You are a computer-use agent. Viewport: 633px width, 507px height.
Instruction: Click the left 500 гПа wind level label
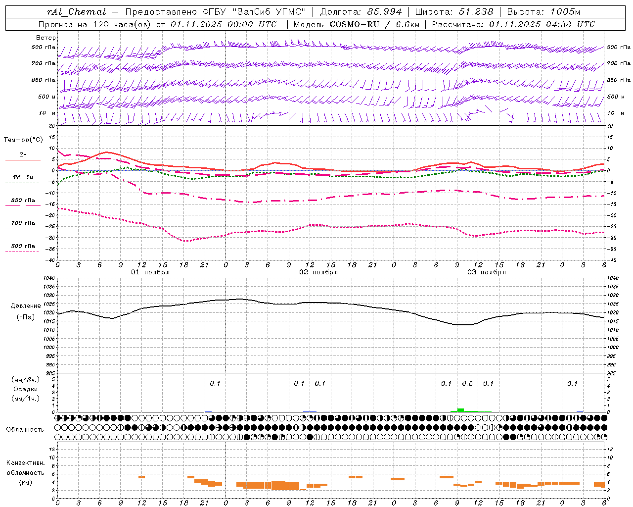tap(44, 47)
